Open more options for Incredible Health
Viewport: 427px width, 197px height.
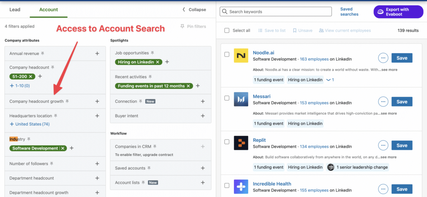(x=383, y=189)
